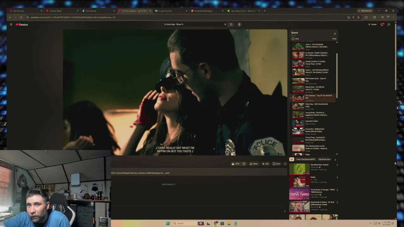This screenshot has height=227, width=404.
Task: Play Money Man - 24 from queue
Action: [x=313, y=89]
